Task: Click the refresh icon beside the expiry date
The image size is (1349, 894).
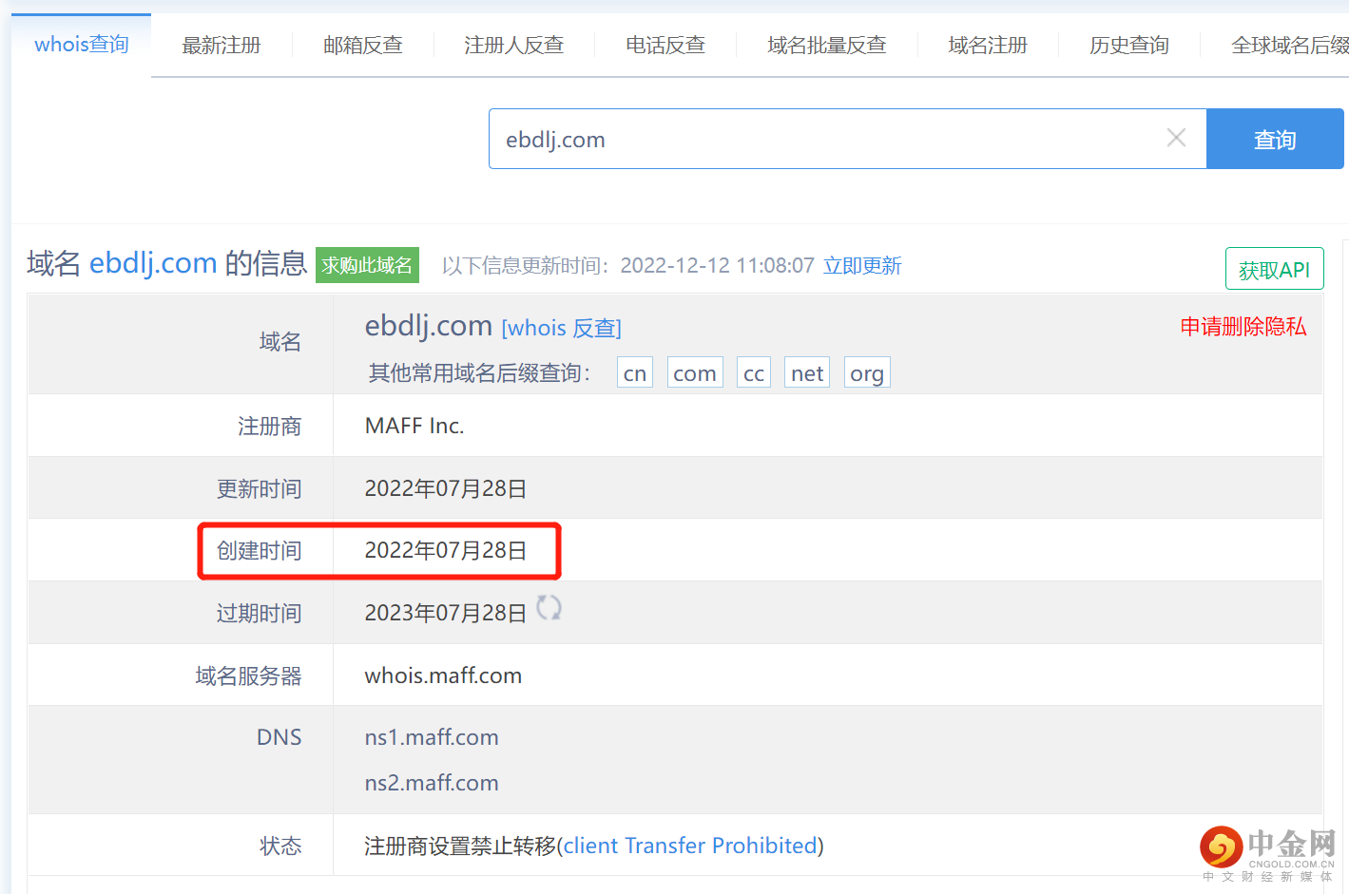Action: pos(549,609)
